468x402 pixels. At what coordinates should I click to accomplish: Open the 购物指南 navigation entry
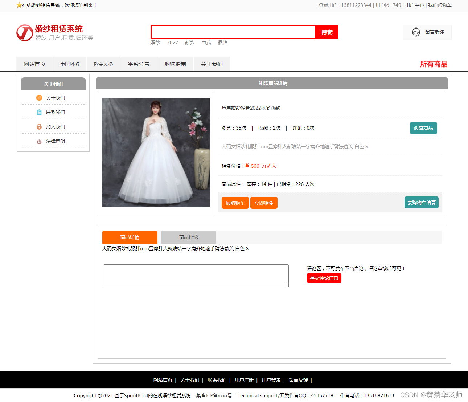tap(175, 64)
